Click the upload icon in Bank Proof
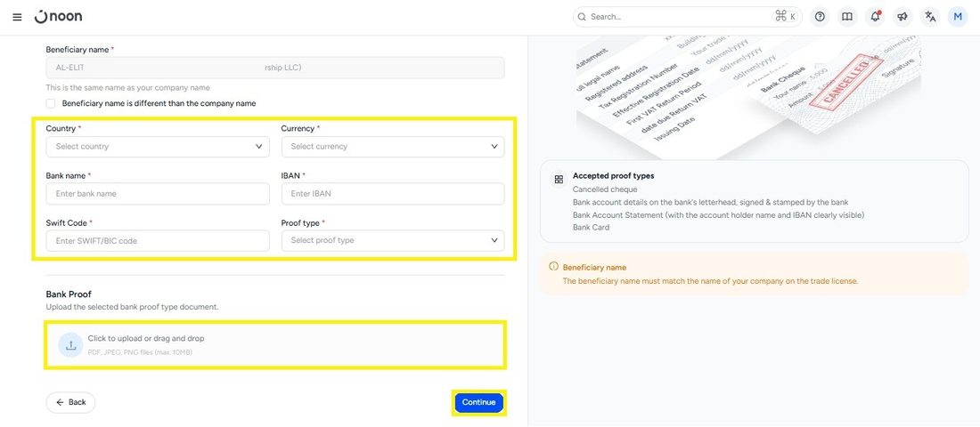980x427 pixels. pos(70,344)
